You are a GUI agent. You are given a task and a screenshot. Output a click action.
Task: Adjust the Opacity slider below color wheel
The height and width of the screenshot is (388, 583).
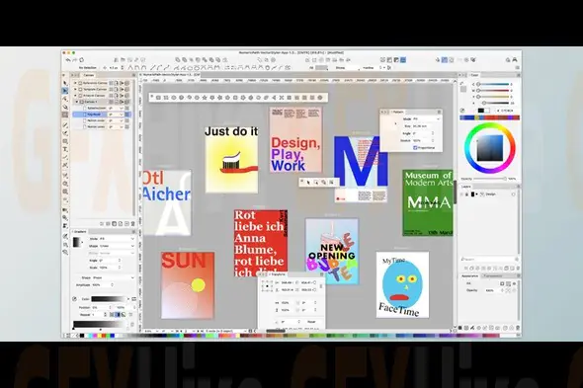click(490, 179)
